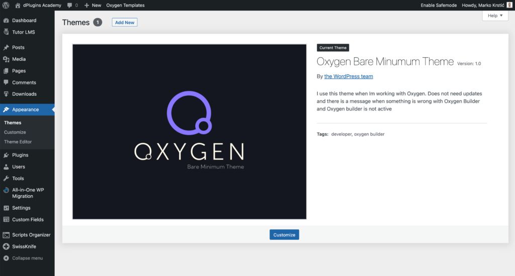The image size is (515, 276).
Task: Click the SwissKnife plus-circle icon
Action: pyautogui.click(x=6, y=246)
